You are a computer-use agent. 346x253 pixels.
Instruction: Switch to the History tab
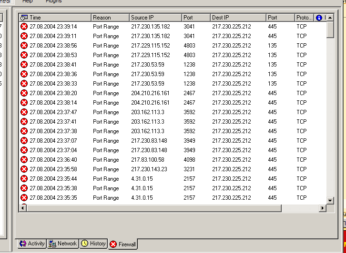click(93, 243)
